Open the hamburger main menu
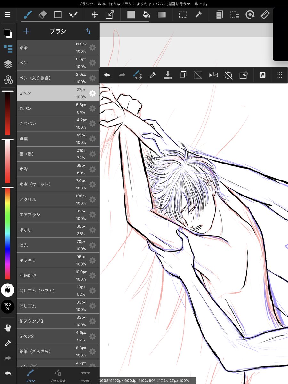This screenshot has height=384, width=288. pos(8,15)
